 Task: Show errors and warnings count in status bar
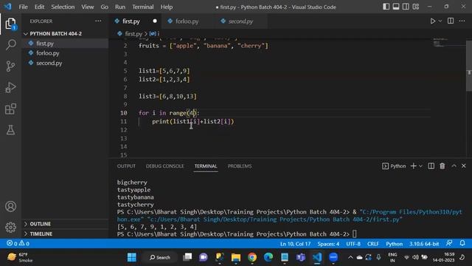[x=18, y=243]
